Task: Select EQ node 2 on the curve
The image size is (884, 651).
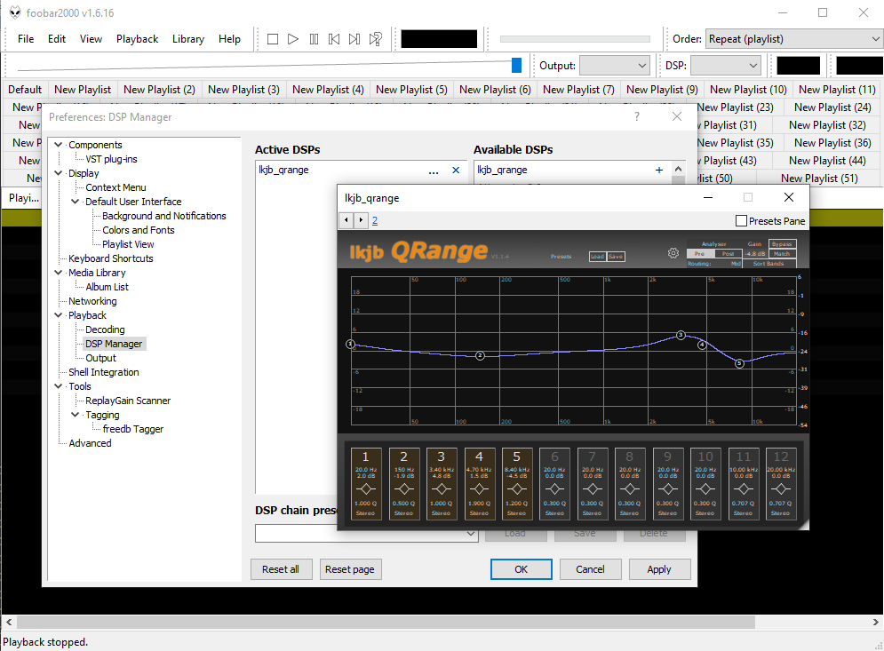Action: click(480, 355)
